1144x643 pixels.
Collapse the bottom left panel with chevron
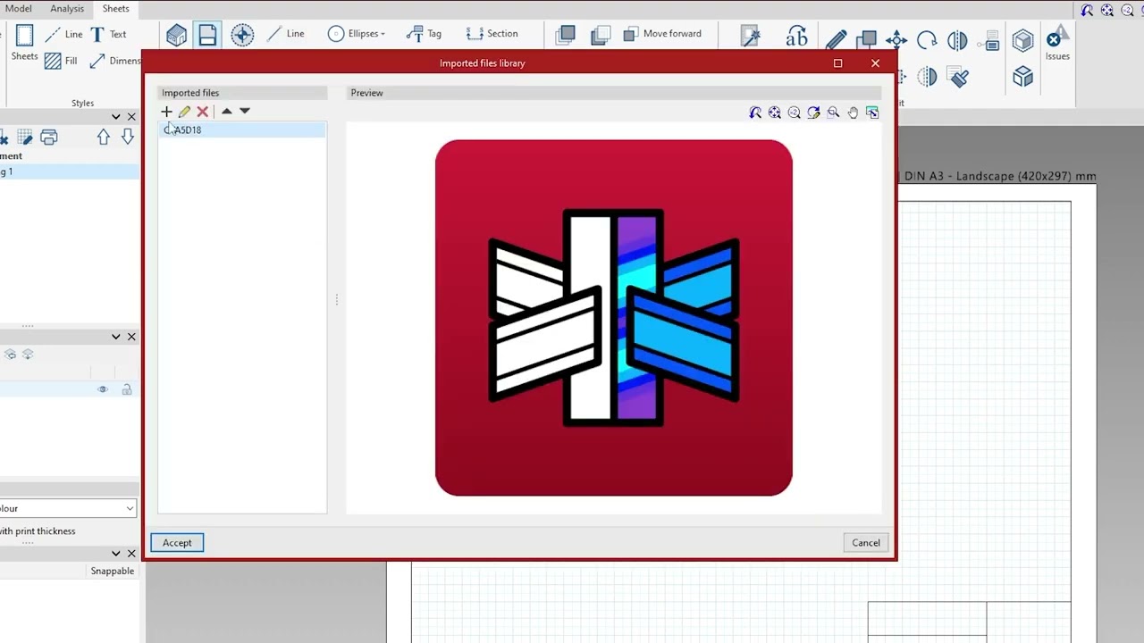(115, 554)
